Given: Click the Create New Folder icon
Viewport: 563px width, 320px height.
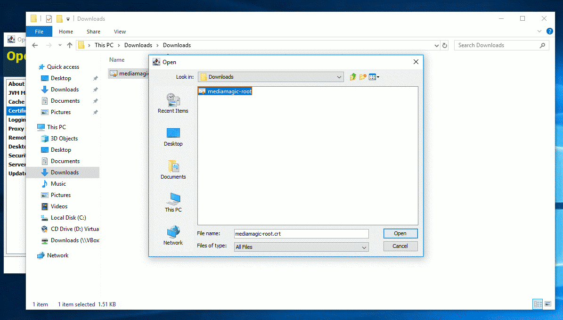Looking at the screenshot, I should click(363, 77).
